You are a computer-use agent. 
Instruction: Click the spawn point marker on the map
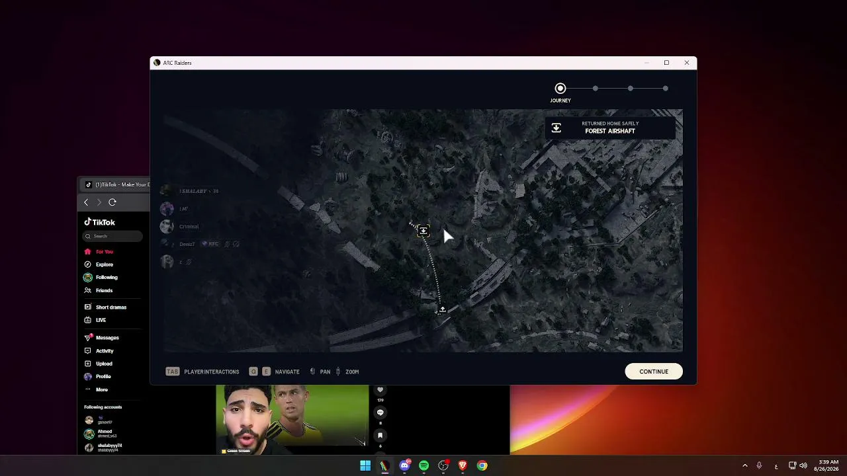pyautogui.click(x=443, y=309)
